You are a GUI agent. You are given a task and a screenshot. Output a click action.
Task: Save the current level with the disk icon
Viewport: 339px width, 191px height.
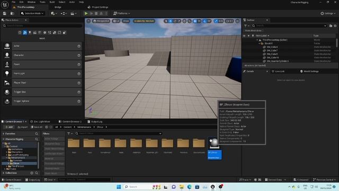5,13
